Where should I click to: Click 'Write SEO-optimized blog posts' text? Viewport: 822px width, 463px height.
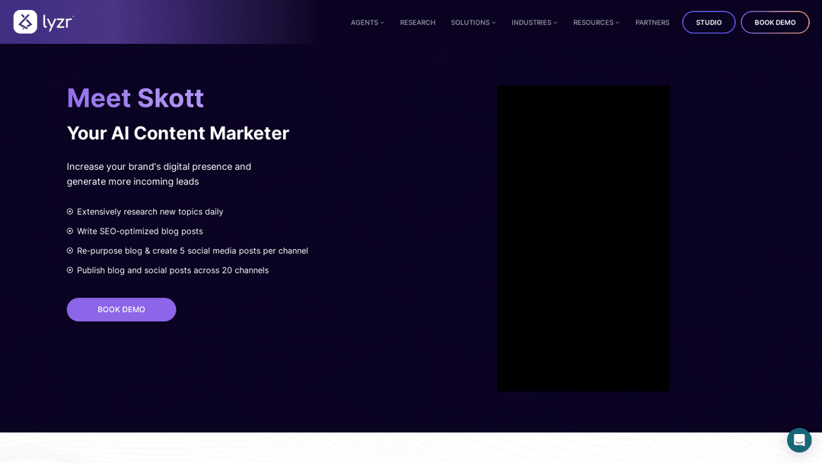point(140,231)
